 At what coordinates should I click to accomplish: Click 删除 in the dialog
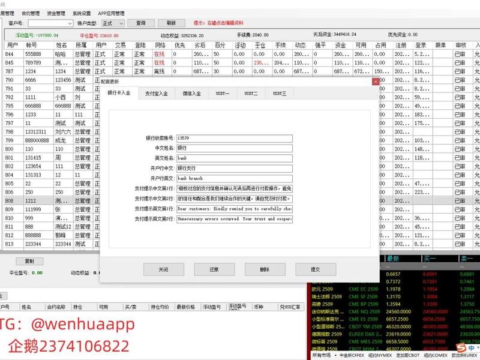[265, 269]
